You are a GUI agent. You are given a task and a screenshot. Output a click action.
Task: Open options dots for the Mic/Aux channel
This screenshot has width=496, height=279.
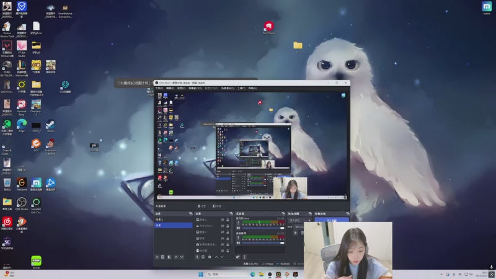(x=239, y=223)
